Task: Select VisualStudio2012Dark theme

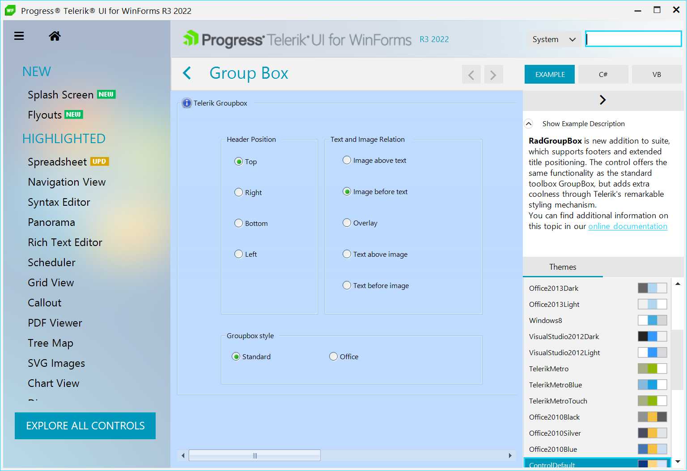Action: point(598,336)
